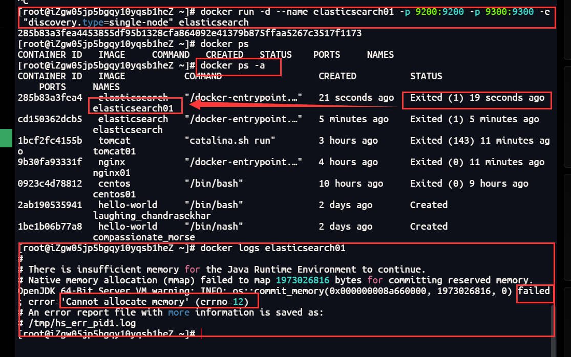
Task: Click the last shell prompt cursor
Action: (x=201, y=333)
